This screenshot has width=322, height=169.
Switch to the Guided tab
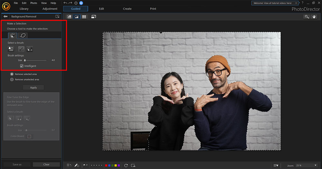(x=76, y=9)
